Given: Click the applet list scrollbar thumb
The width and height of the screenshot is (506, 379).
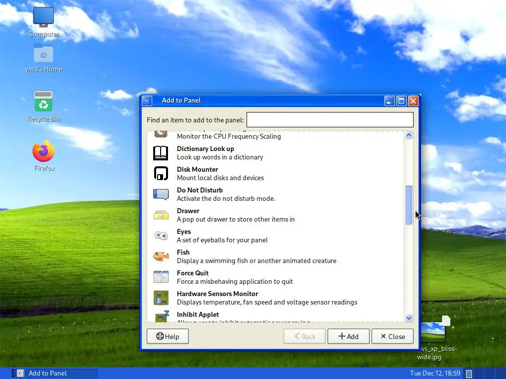Looking at the screenshot, I should coord(409,205).
